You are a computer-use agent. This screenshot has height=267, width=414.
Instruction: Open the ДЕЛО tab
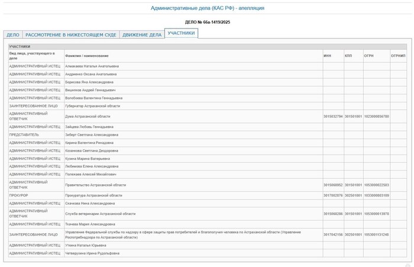tap(12, 35)
